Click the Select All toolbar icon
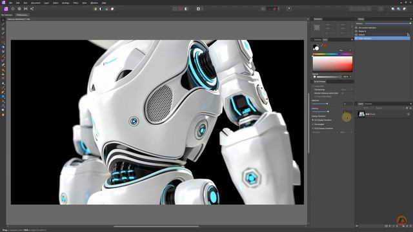Image resolution: width=413 pixels, height=232 pixels. click(x=175, y=8)
